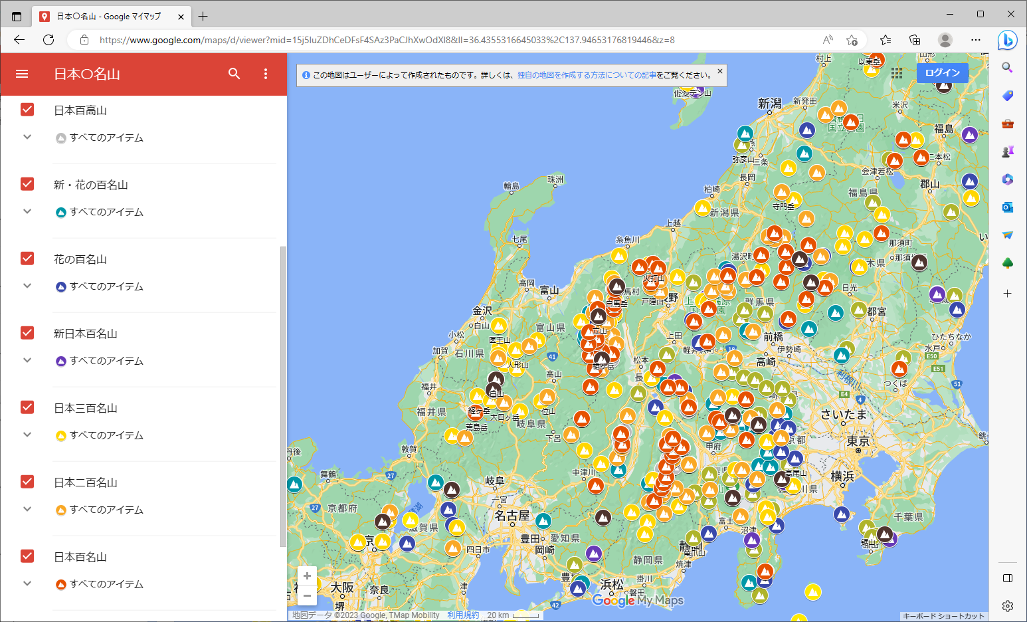
Task: Click the search magnifier in map sidebar
Action: pos(234,74)
